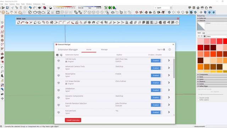227x128 pixels.
Task: Toggle Enabled button for ExtrudeTools
Action: click(x=156, y=112)
